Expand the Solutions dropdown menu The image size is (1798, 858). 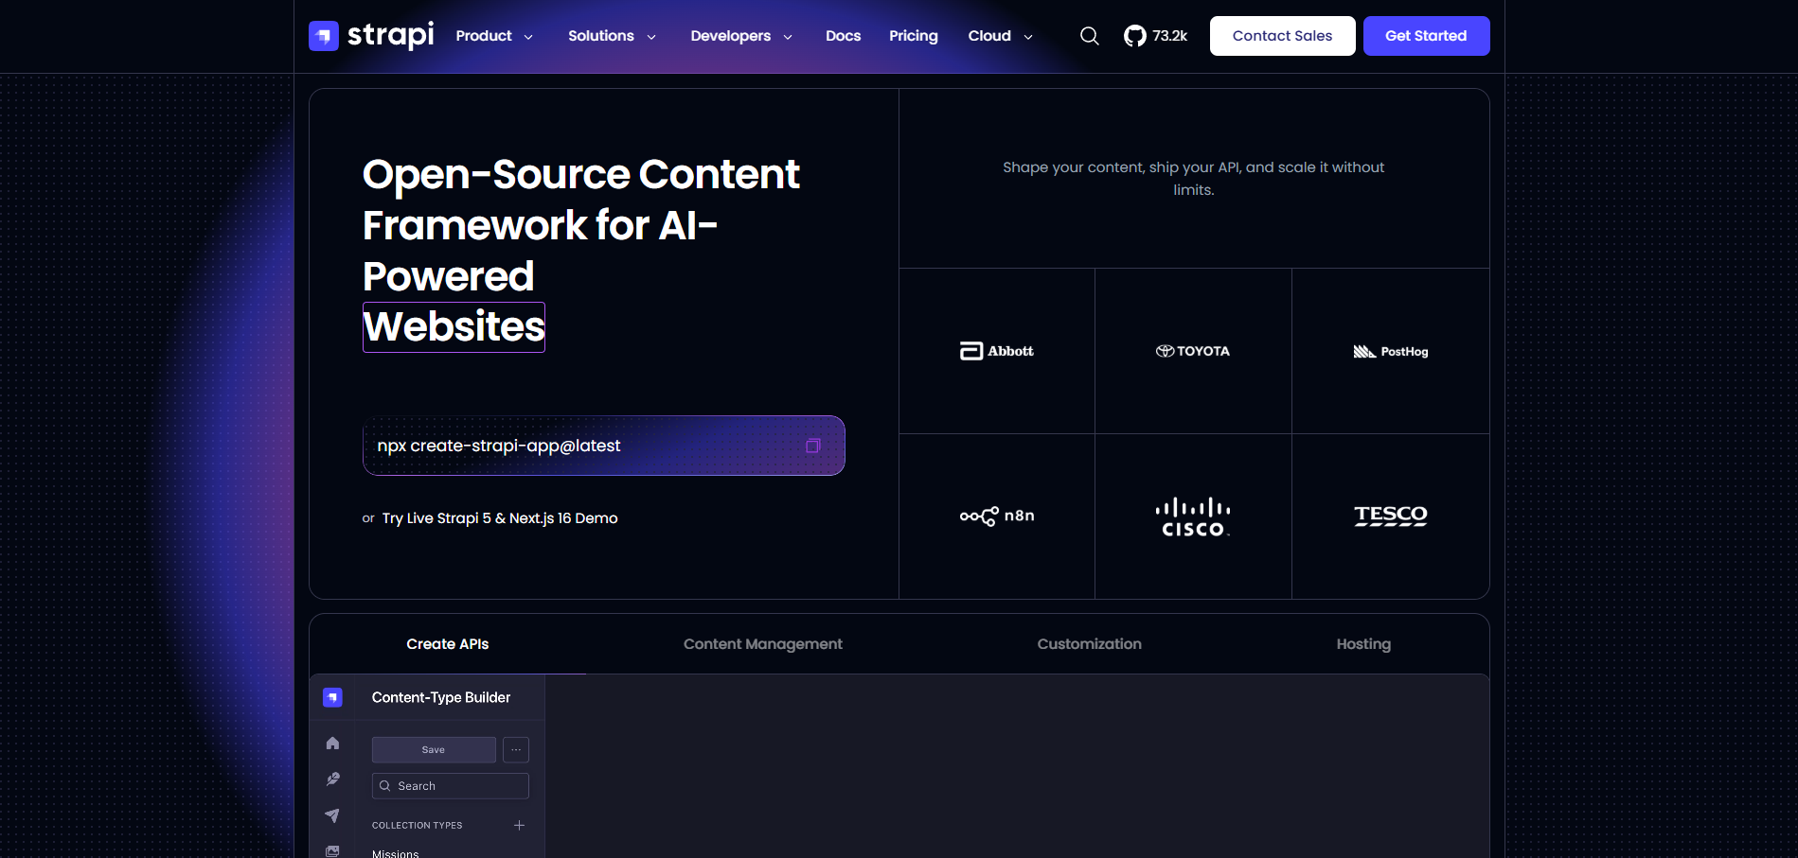pos(612,36)
